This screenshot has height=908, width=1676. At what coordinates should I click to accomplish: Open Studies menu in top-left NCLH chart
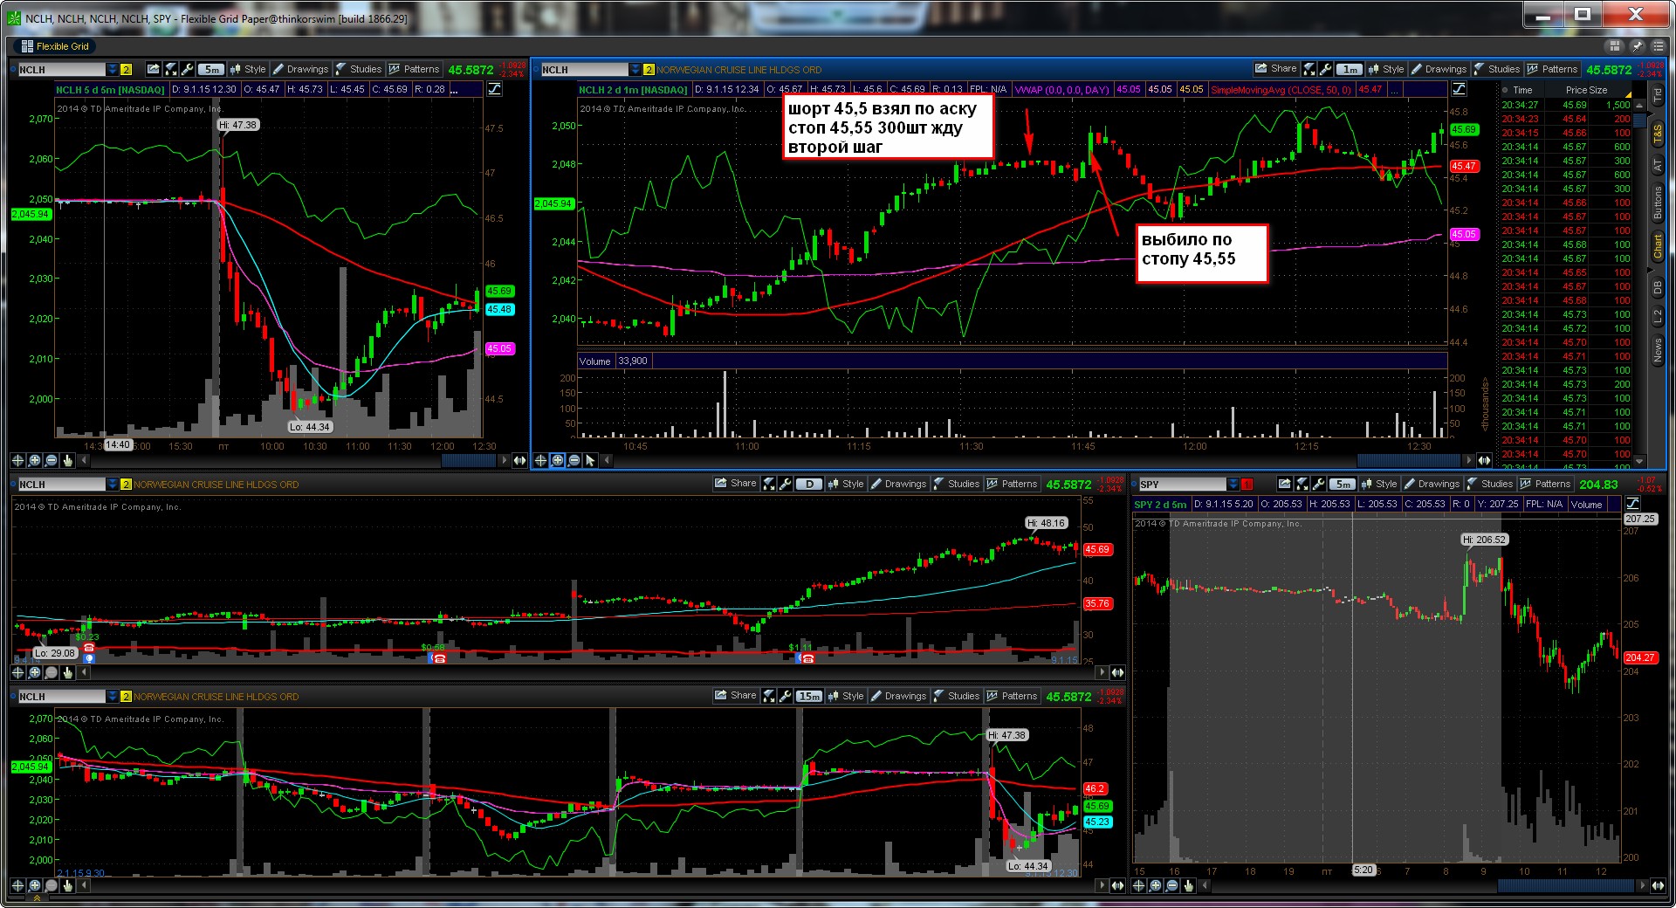pyautogui.click(x=359, y=69)
